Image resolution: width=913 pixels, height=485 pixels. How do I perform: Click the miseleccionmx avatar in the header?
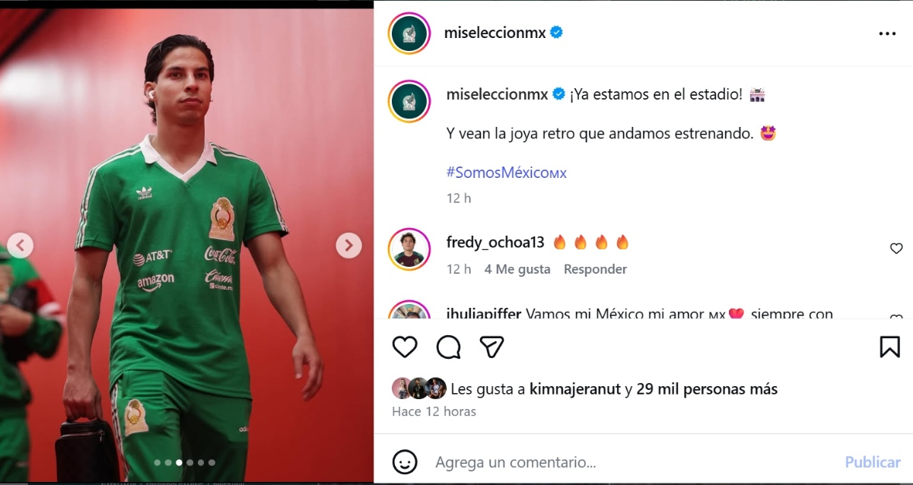tap(409, 33)
